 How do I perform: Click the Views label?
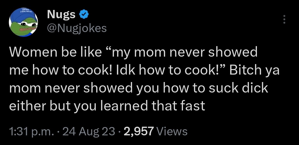pos(172,131)
